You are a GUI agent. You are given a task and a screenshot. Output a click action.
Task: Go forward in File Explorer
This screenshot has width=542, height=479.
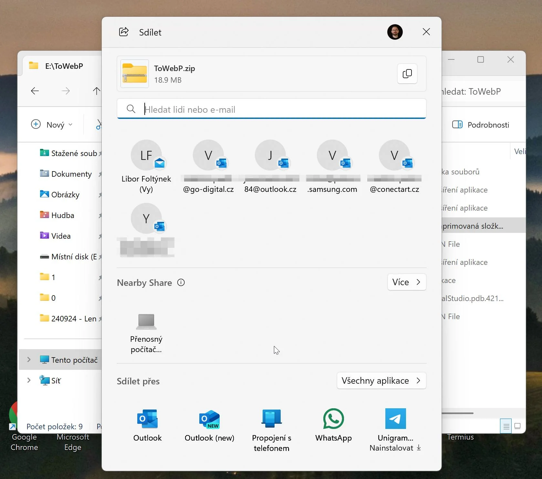click(x=66, y=91)
